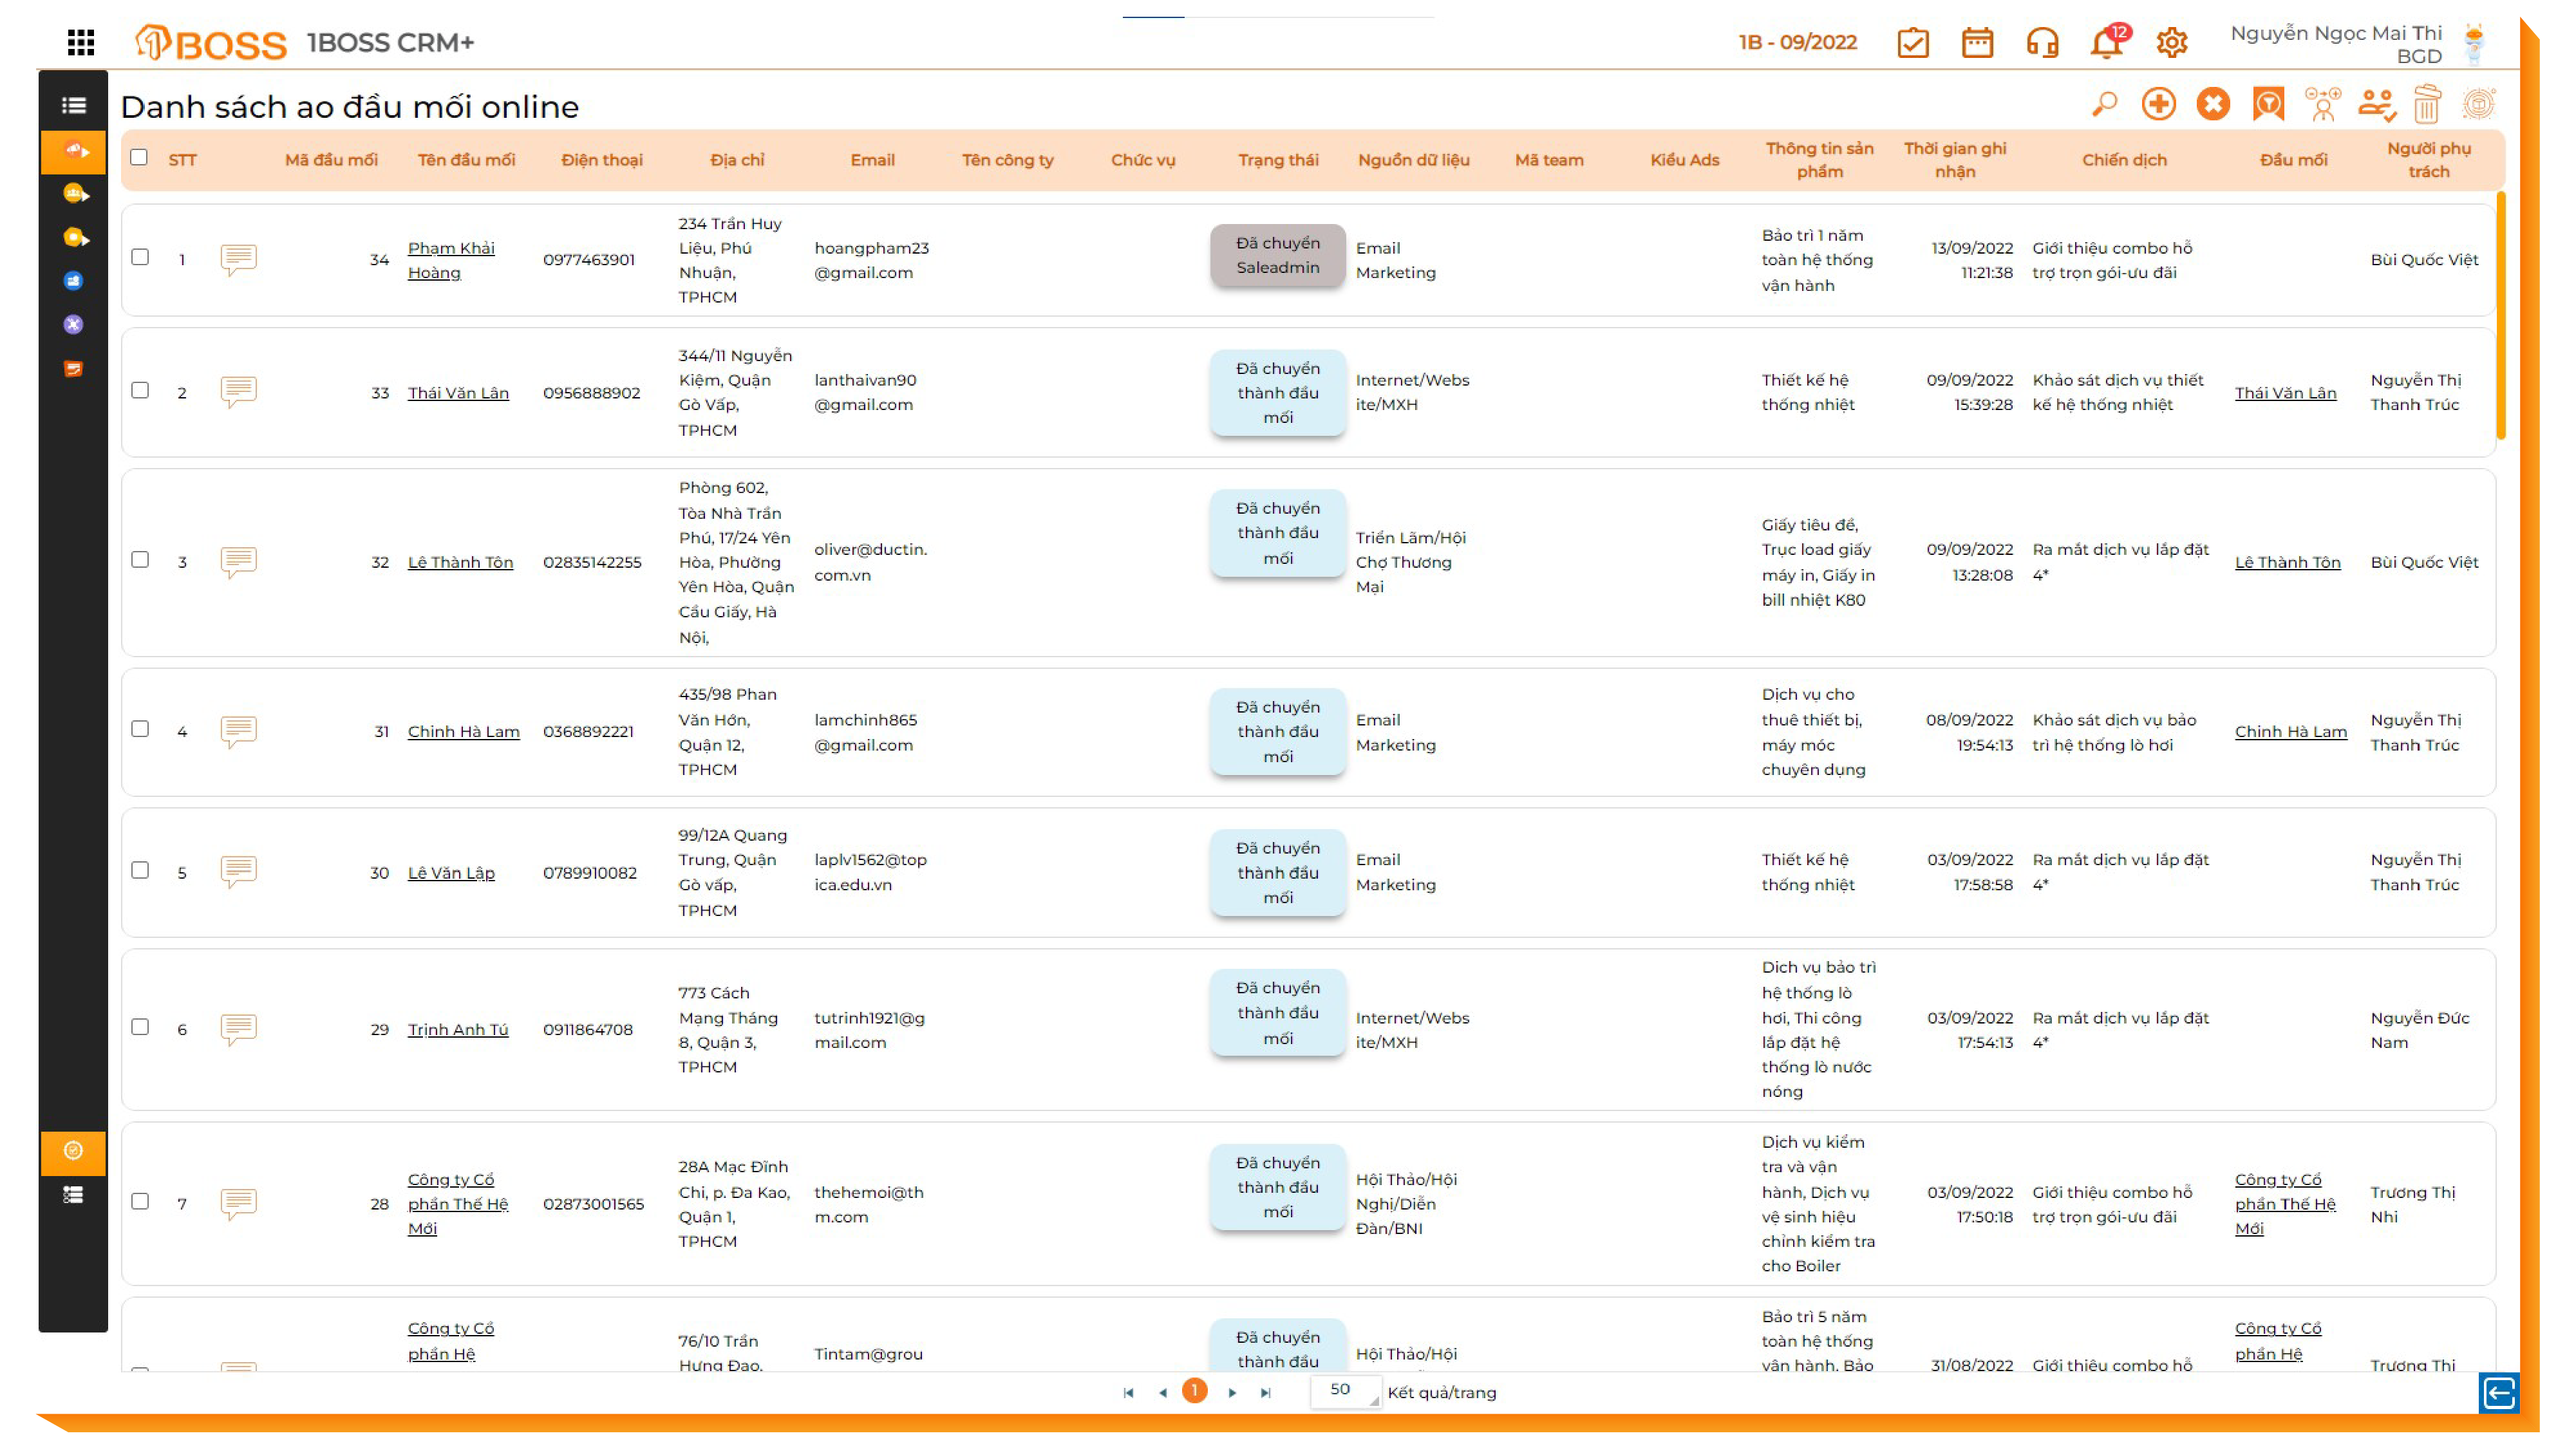Click the add new lead plus icon

point(2158,104)
